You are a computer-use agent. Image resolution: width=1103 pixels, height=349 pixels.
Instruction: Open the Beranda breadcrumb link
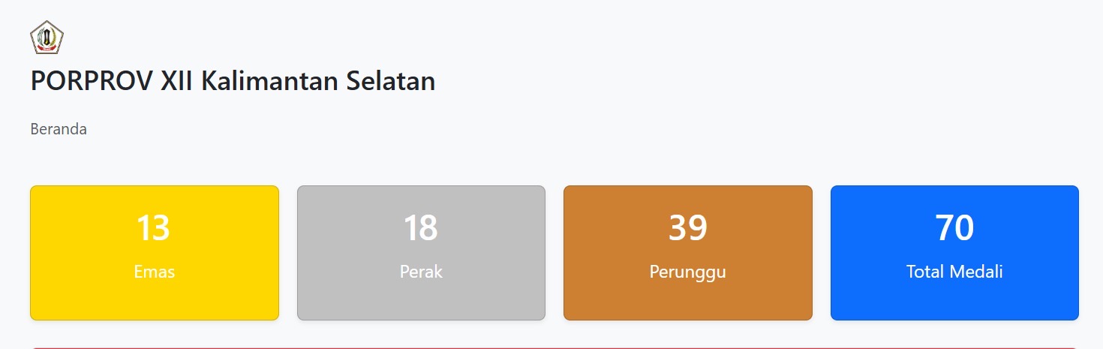[x=59, y=129]
